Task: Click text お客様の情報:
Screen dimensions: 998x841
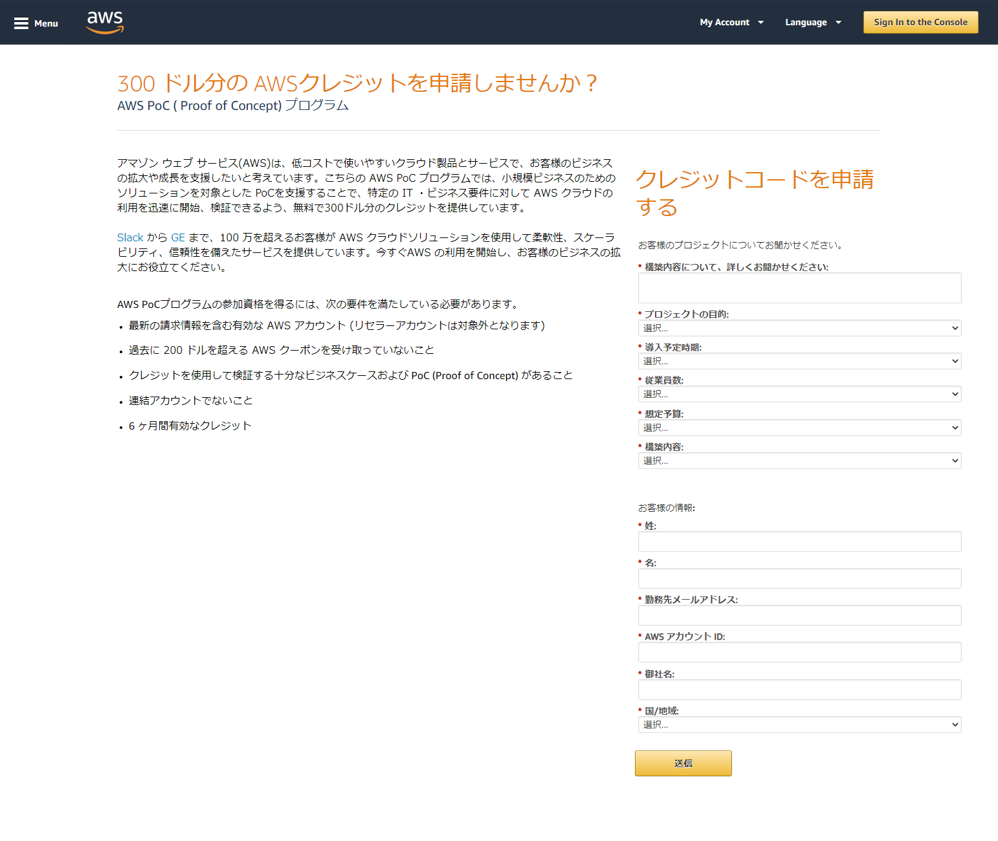Action: click(x=667, y=508)
